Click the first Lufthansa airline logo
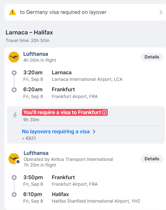The width and height of the screenshot is (166, 210). click(x=14, y=57)
